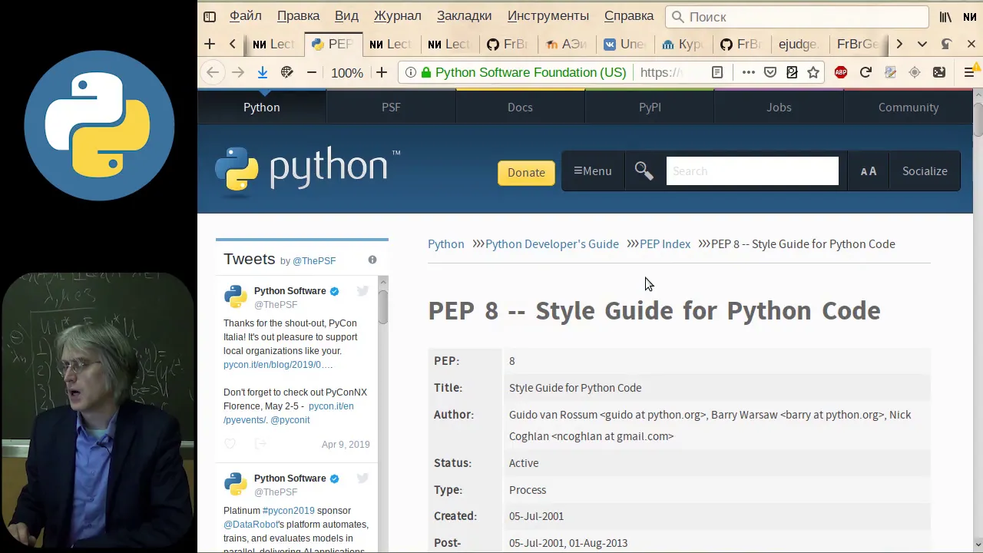This screenshot has width=983, height=553.
Task: Click the green padlock security icon
Action: [426, 72]
